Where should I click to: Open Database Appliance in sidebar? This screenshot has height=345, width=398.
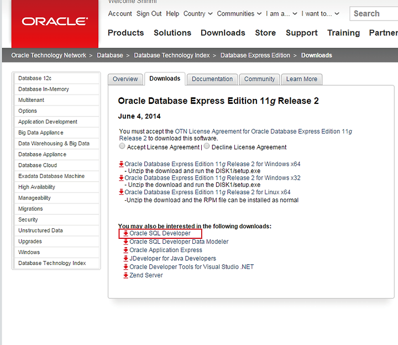(57, 154)
